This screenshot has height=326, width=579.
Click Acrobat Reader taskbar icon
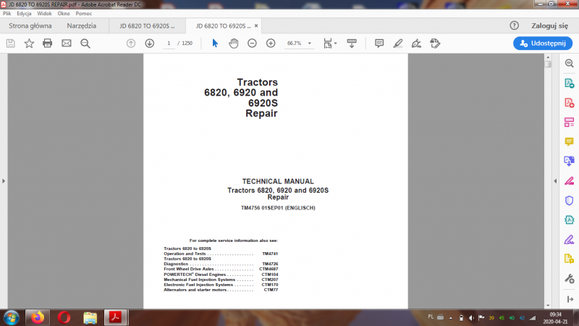[116, 317]
